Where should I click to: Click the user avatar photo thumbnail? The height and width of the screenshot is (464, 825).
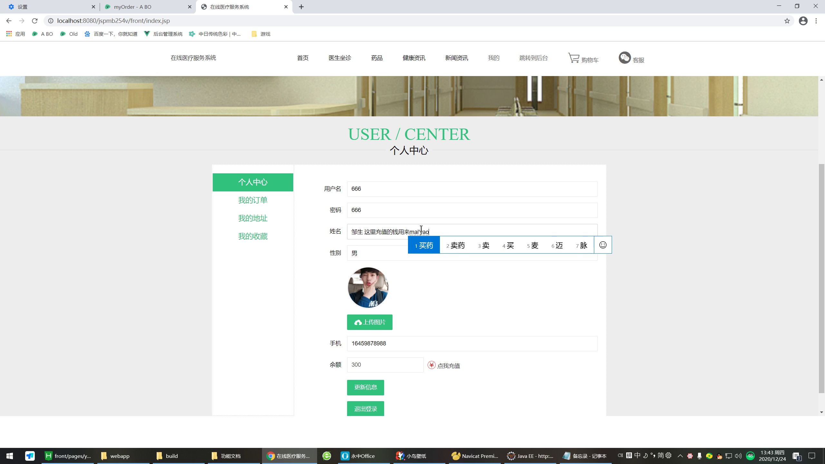coord(368,287)
